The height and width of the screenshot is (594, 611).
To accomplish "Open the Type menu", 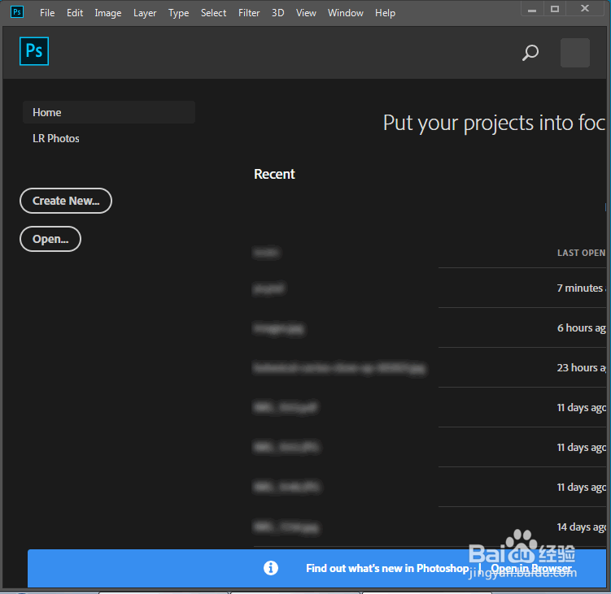I will click(x=178, y=13).
